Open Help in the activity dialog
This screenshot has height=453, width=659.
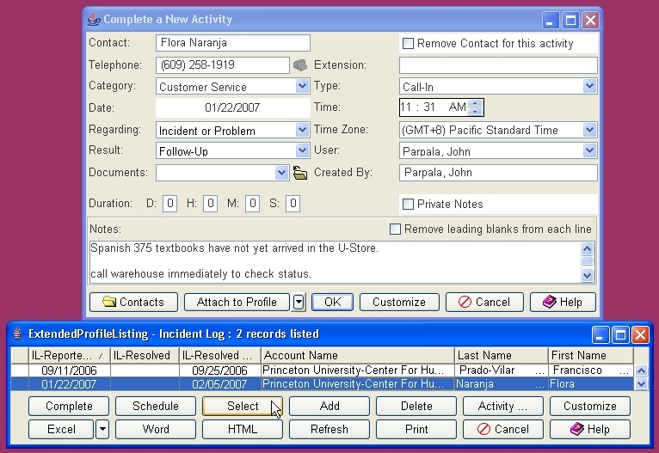(x=563, y=302)
